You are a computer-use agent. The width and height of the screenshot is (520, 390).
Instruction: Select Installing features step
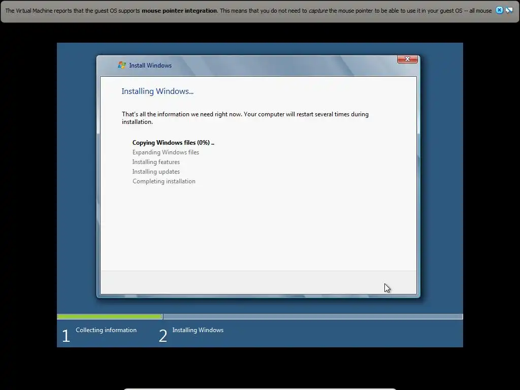(156, 162)
